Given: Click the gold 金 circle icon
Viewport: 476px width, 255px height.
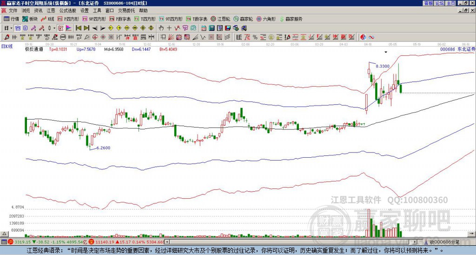Looking at the screenshot, I should coord(271,37).
